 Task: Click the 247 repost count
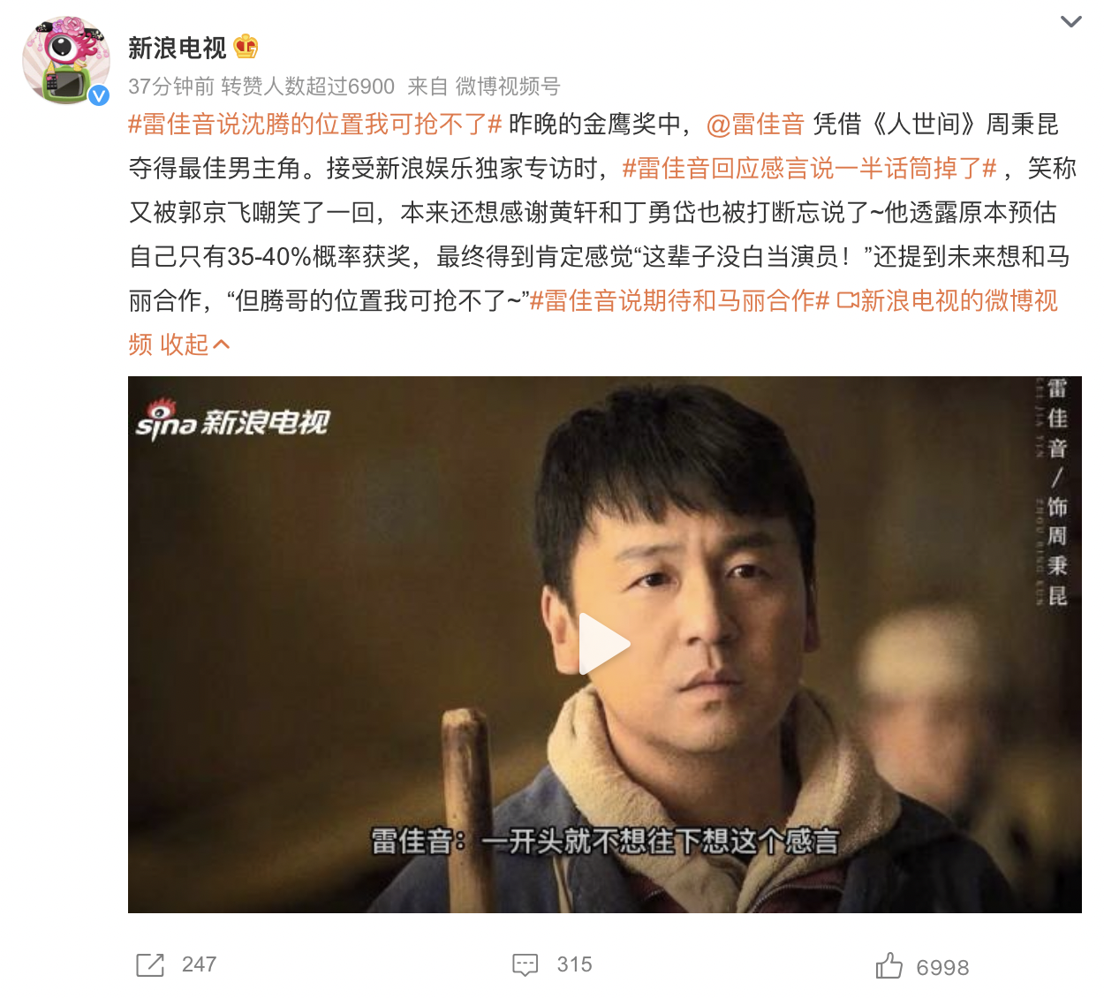200,964
